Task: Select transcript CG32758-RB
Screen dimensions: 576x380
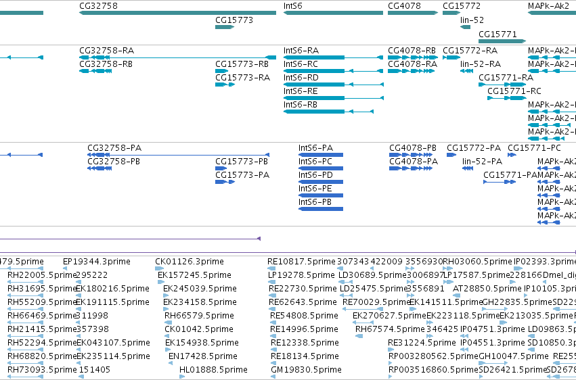Action: click(95, 71)
